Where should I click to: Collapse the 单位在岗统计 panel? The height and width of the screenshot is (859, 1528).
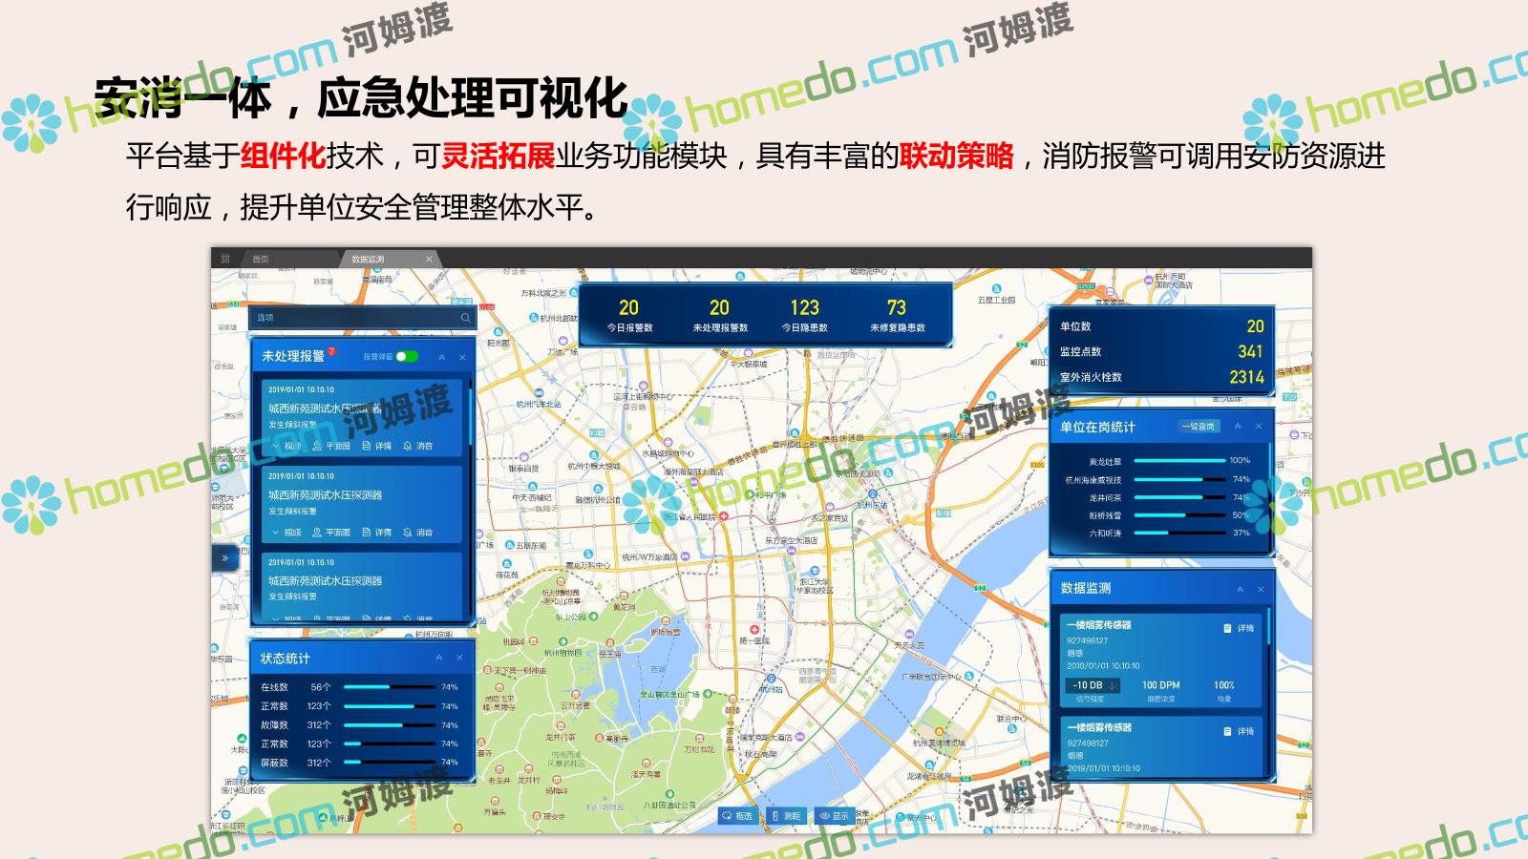pos(1238,427)
